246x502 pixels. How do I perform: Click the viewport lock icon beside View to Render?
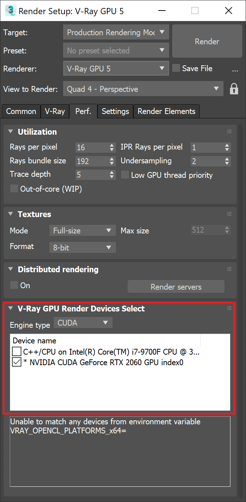click(234, 89)
